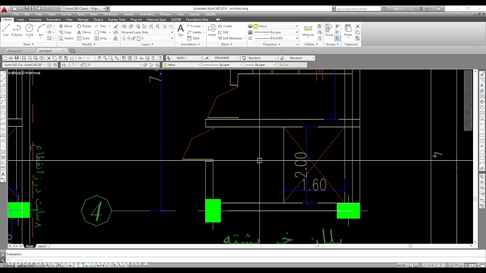The height and width of the screenshot is (273, 486).
Task: Open the FARSI-1 text style dropdown
Action: (x=189, y=58)
